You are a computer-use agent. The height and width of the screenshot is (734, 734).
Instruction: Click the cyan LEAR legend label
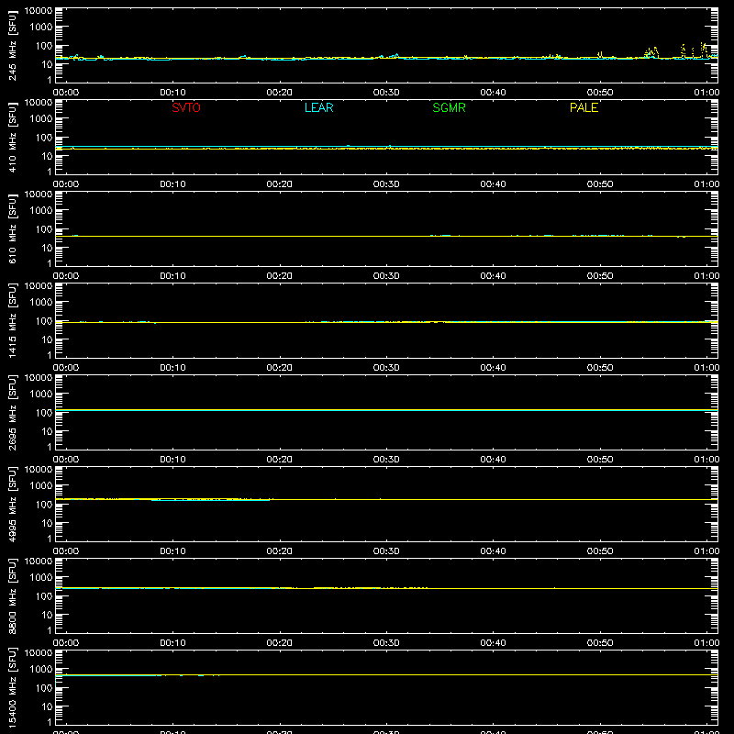(x=318, y=107)
